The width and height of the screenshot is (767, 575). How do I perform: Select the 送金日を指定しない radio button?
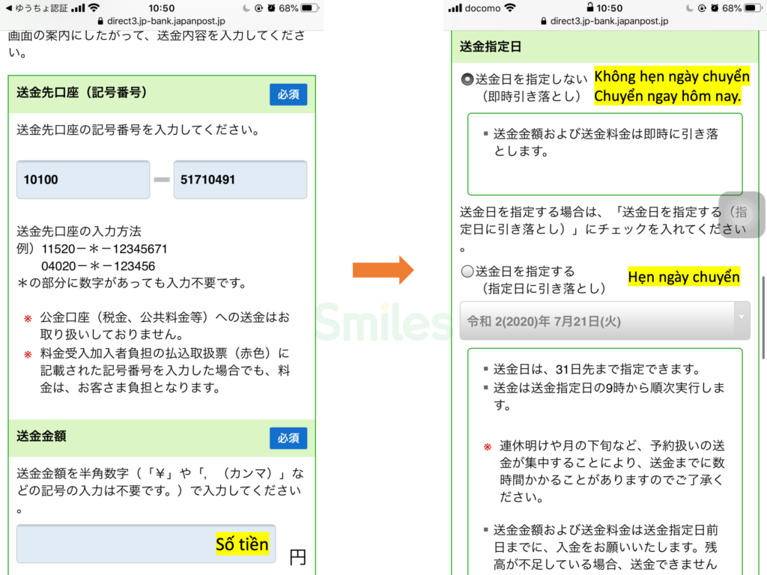point(467,79)
